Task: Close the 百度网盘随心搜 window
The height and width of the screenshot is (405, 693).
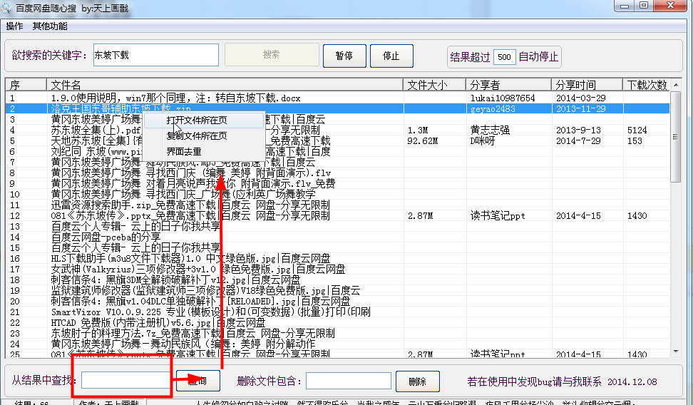Action: point(670,6)
